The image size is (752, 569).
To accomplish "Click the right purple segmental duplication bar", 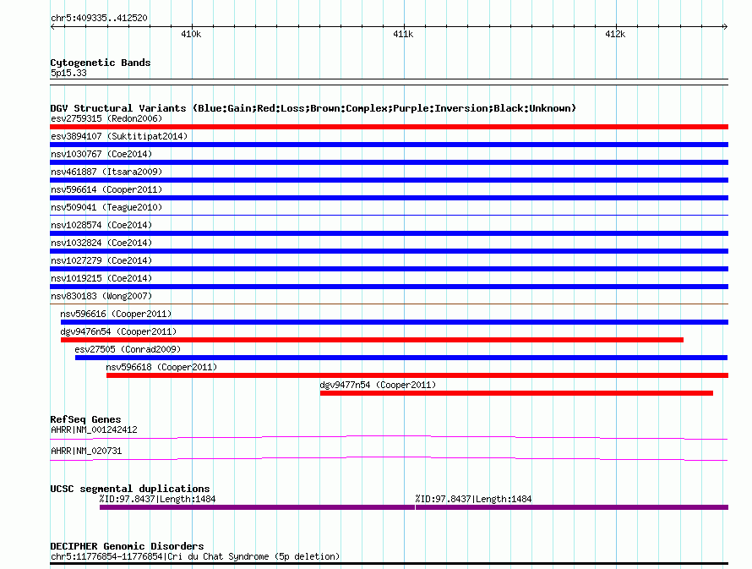I will point(572,507).
